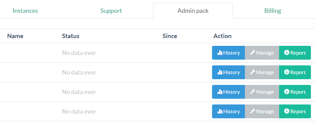Click the first row's No data ever status
The width and height of the screenshot is (315, 123).
pyautogui.click(x=79, y=53)
